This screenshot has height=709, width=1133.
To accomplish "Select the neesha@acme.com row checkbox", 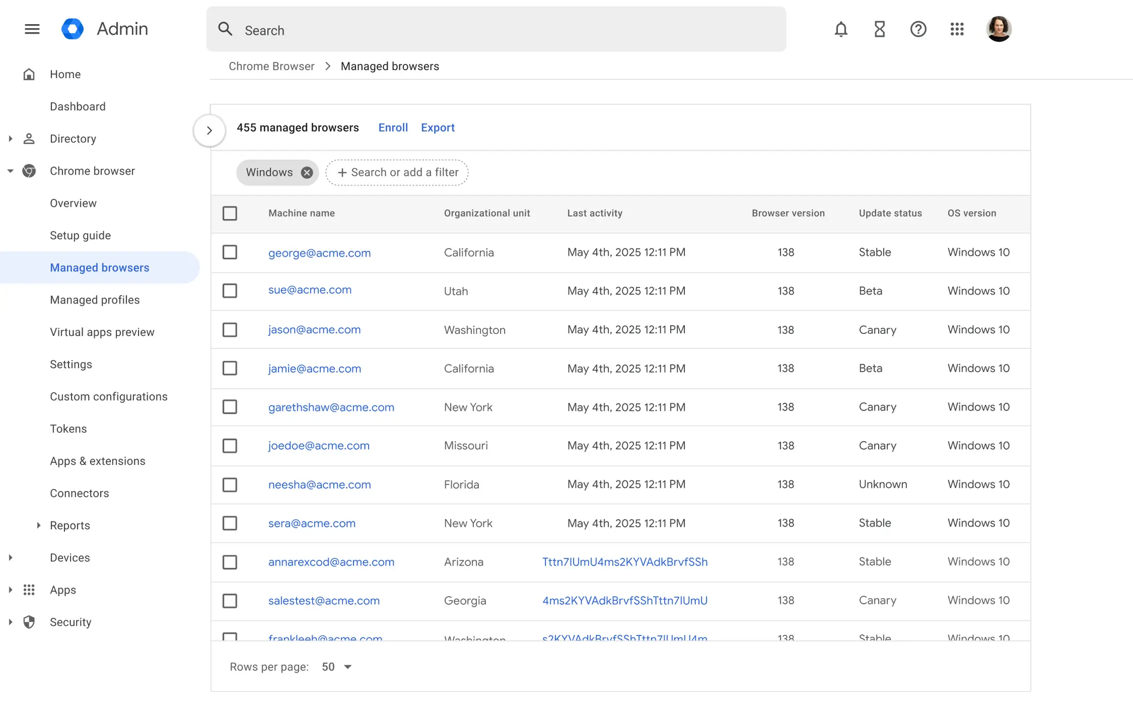I will point(230,485).
